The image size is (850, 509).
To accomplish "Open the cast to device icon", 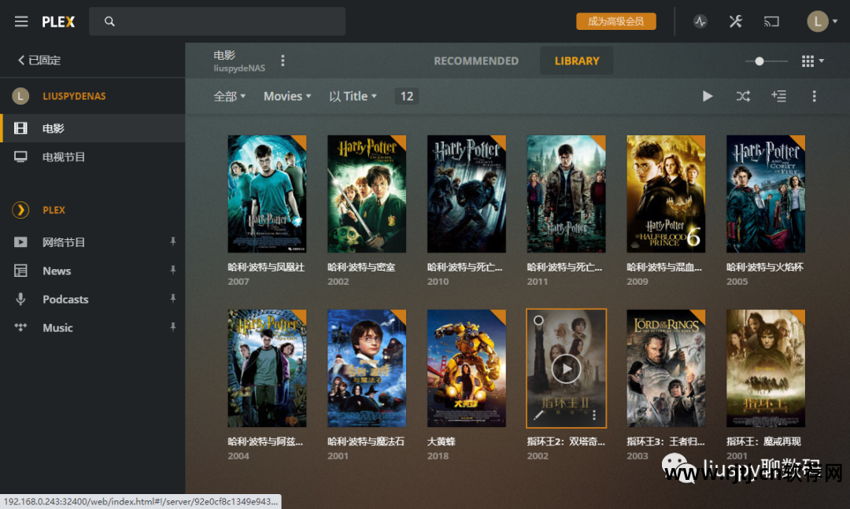I will [x=771, y=22].
